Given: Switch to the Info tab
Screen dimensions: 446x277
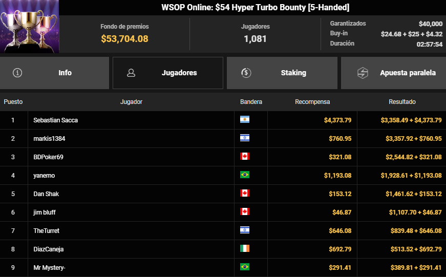Looking at the screenshot, I should pyautogui.click(x=54, y=73).
